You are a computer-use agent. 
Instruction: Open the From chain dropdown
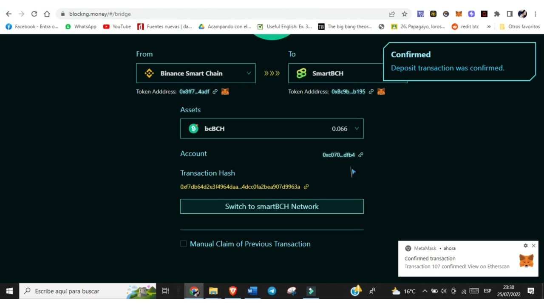(x=196, y=73)
